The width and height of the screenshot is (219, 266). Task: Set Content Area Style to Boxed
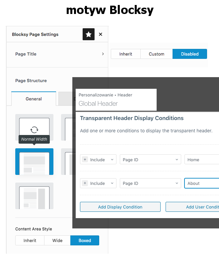click(x=85, y=240)
